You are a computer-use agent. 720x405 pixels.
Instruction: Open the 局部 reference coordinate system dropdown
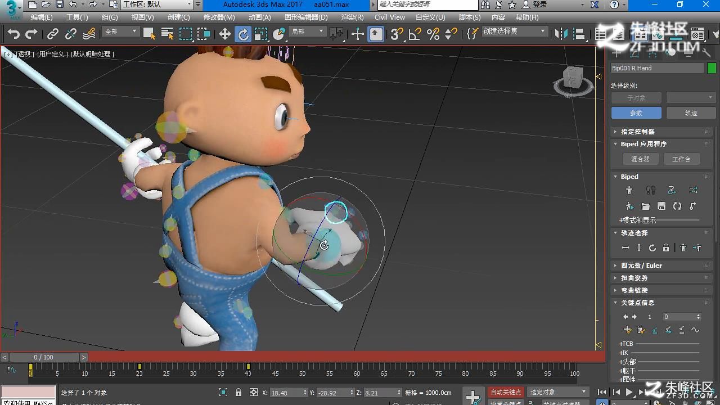(307, 31)
